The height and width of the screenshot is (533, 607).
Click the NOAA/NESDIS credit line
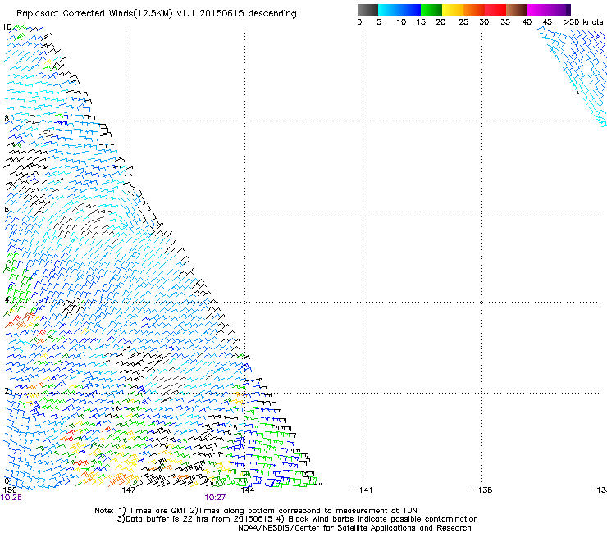coord(354,528)
